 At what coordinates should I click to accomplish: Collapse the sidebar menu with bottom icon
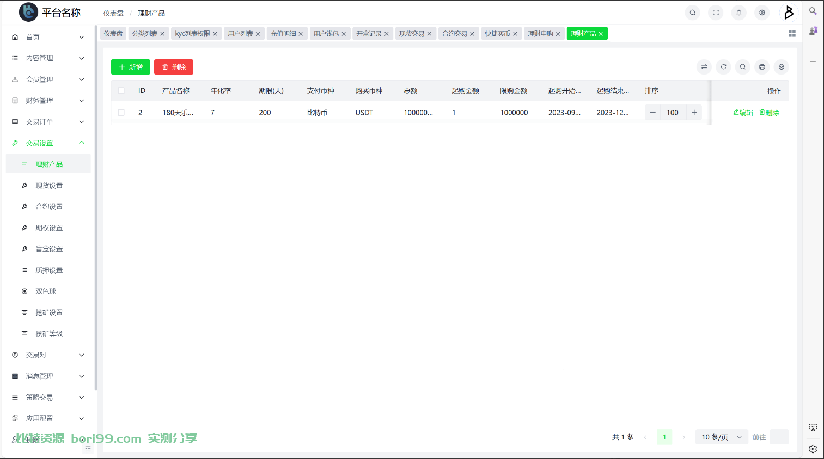(88, 449)
